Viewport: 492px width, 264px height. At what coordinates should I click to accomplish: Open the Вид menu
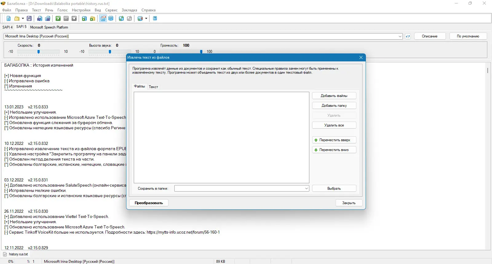coord(98,10)
